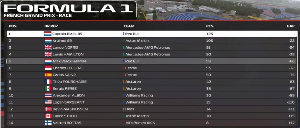Click the TEAM column header
This screenshot has height=128, width=300.
pos(129,26)
